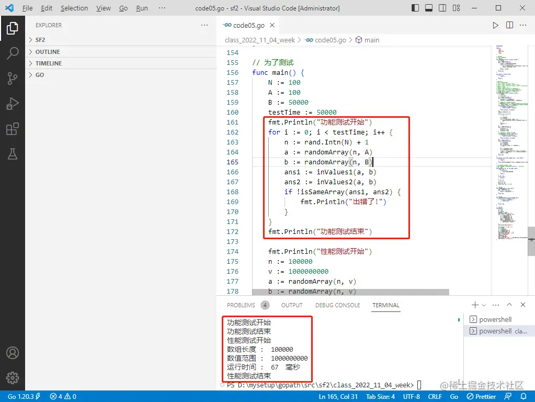The image size is (535, 402).
Task: Select second powershell cla... terminal entry
Action: pyautogui.click(x=499, y=331)
